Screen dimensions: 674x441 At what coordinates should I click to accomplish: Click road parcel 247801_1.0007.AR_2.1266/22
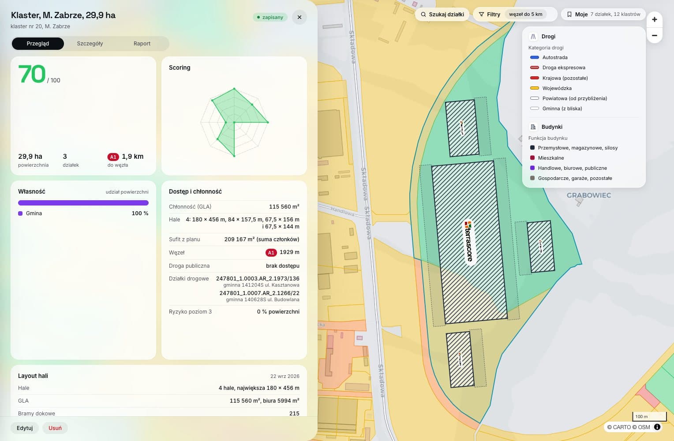pyautogui.click(x=259, y=293)
